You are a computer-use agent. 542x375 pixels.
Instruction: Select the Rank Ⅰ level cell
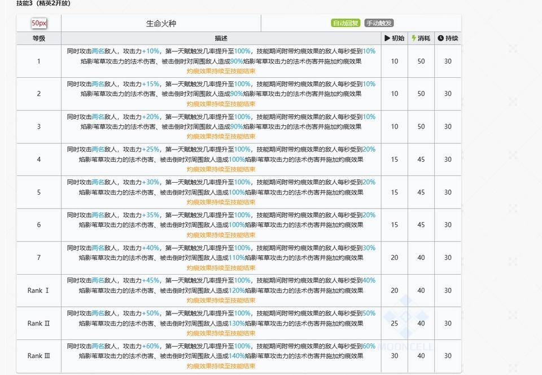(39, 290)
